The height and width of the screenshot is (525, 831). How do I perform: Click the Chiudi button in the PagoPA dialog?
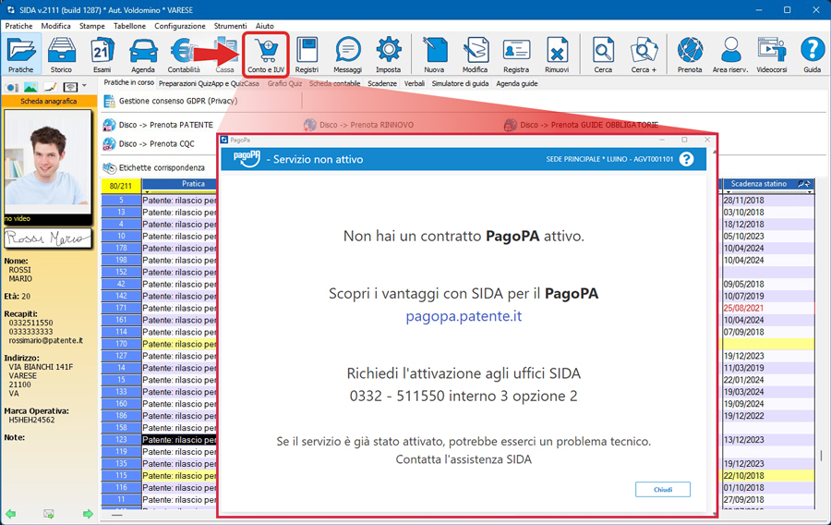662,489
